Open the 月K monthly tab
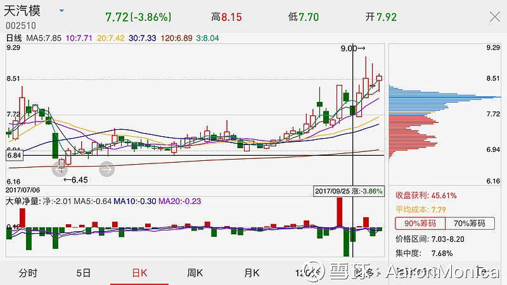 coord(252,273)
